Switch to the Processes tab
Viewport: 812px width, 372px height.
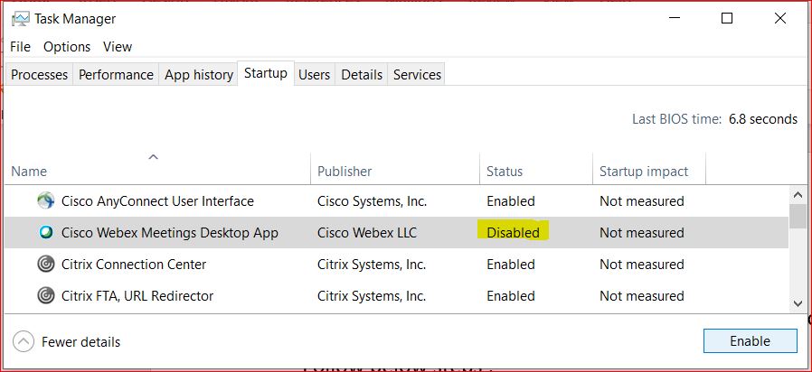[39, 75]
